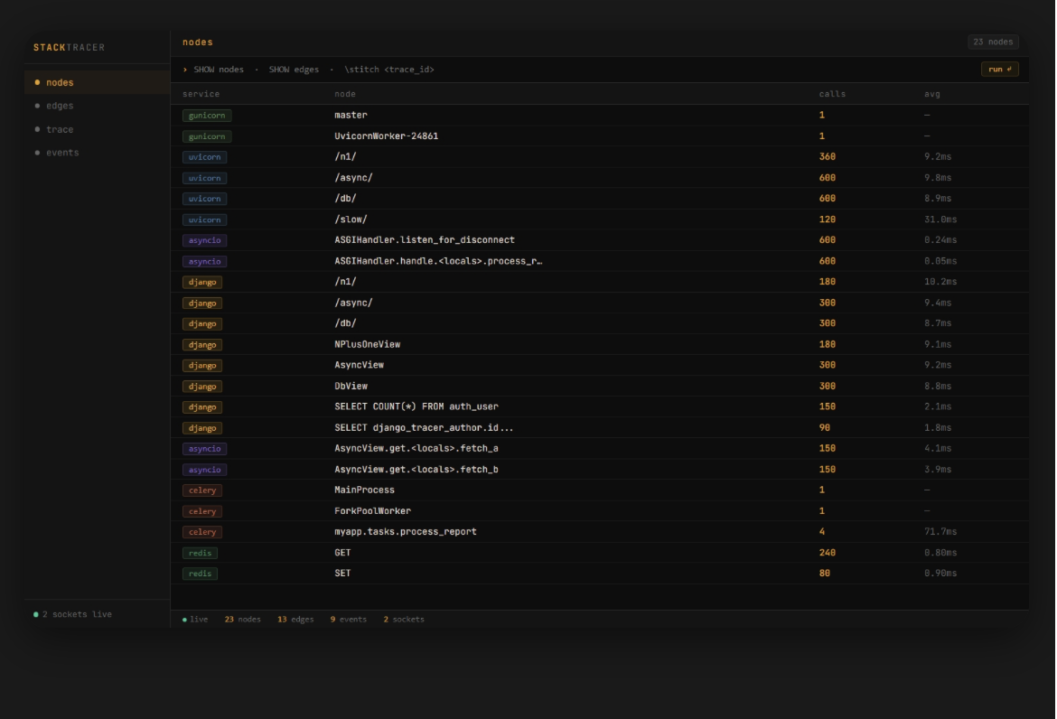Screen dimensions: 1057x719
Task: Click the 2 sockets live indicator
Action: tap(73, 614)
